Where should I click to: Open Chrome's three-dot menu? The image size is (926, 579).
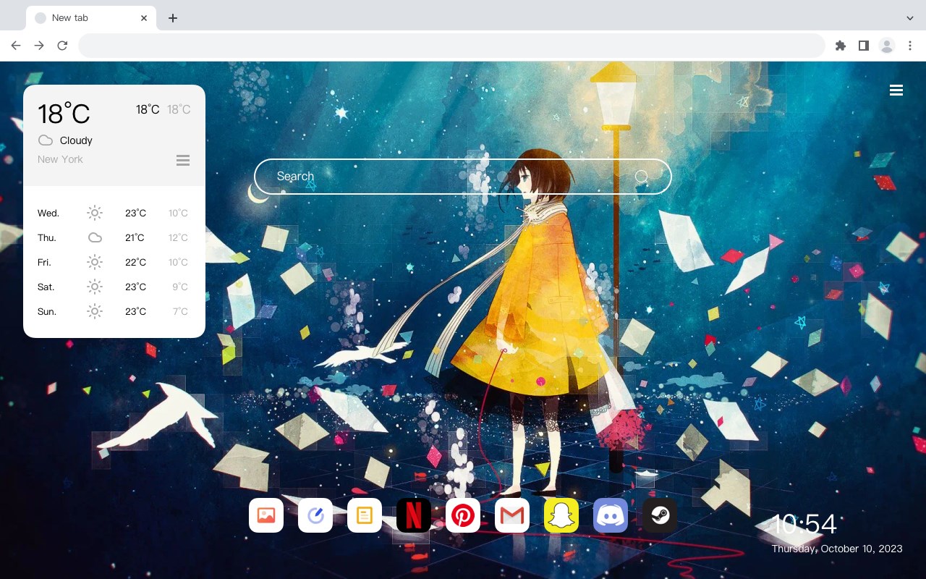coord(910,46)
